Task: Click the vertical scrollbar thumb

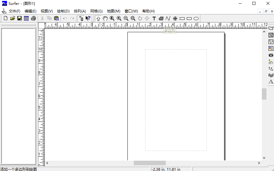Action: click(264, 94)
